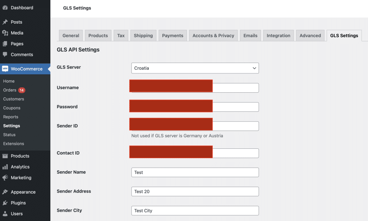Click the Comments speech bubble icon

(x=5, y=54)
